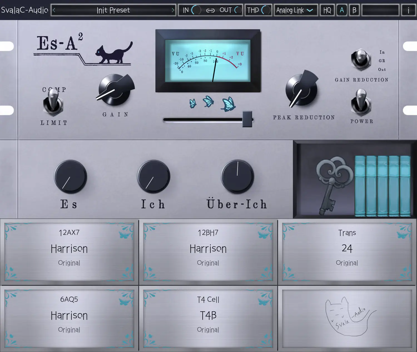The height and width of the screenshot is (352, 417).
Task: Adjust the OUT output gain knob
Action: click(x=238, y=10)
